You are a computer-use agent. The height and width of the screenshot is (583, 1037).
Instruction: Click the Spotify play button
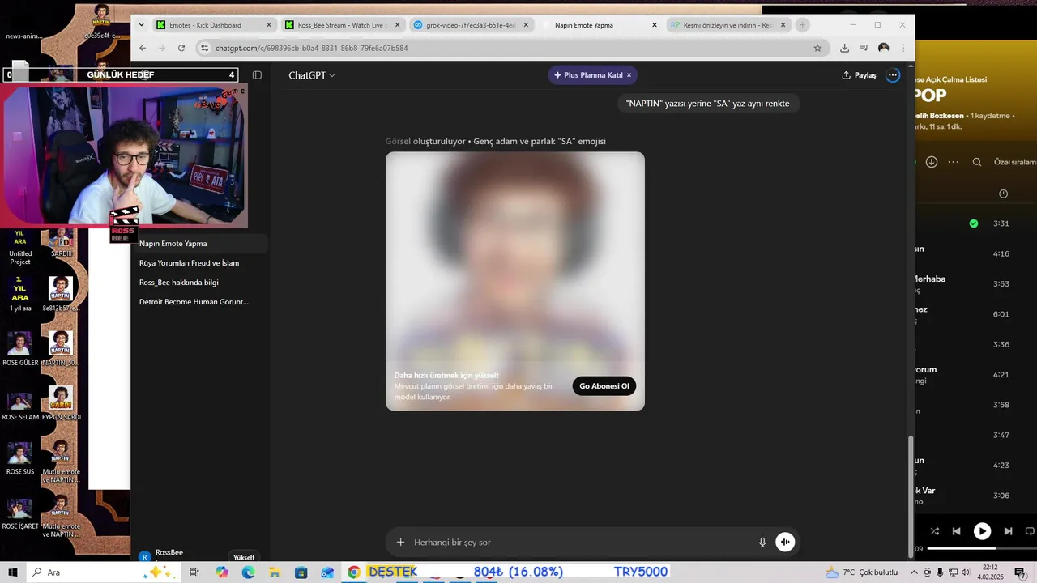(982, 531)
